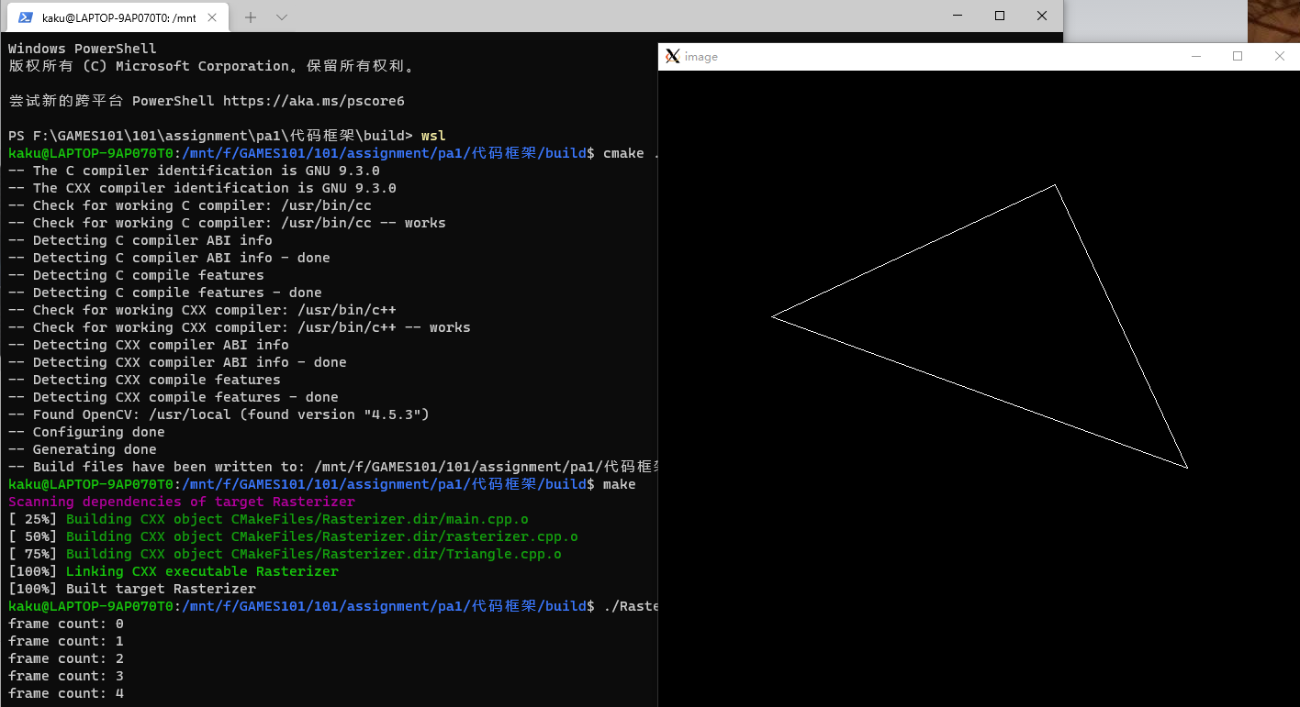1300x707 pixels.
Task: Click the X11 icon of image window
Action: tap(672, 57)
